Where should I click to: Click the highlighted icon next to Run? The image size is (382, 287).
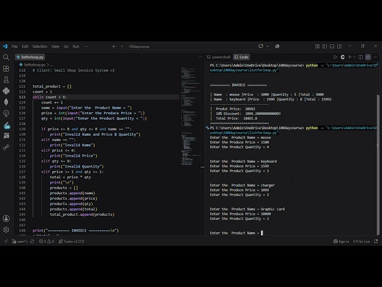[343, 57]
